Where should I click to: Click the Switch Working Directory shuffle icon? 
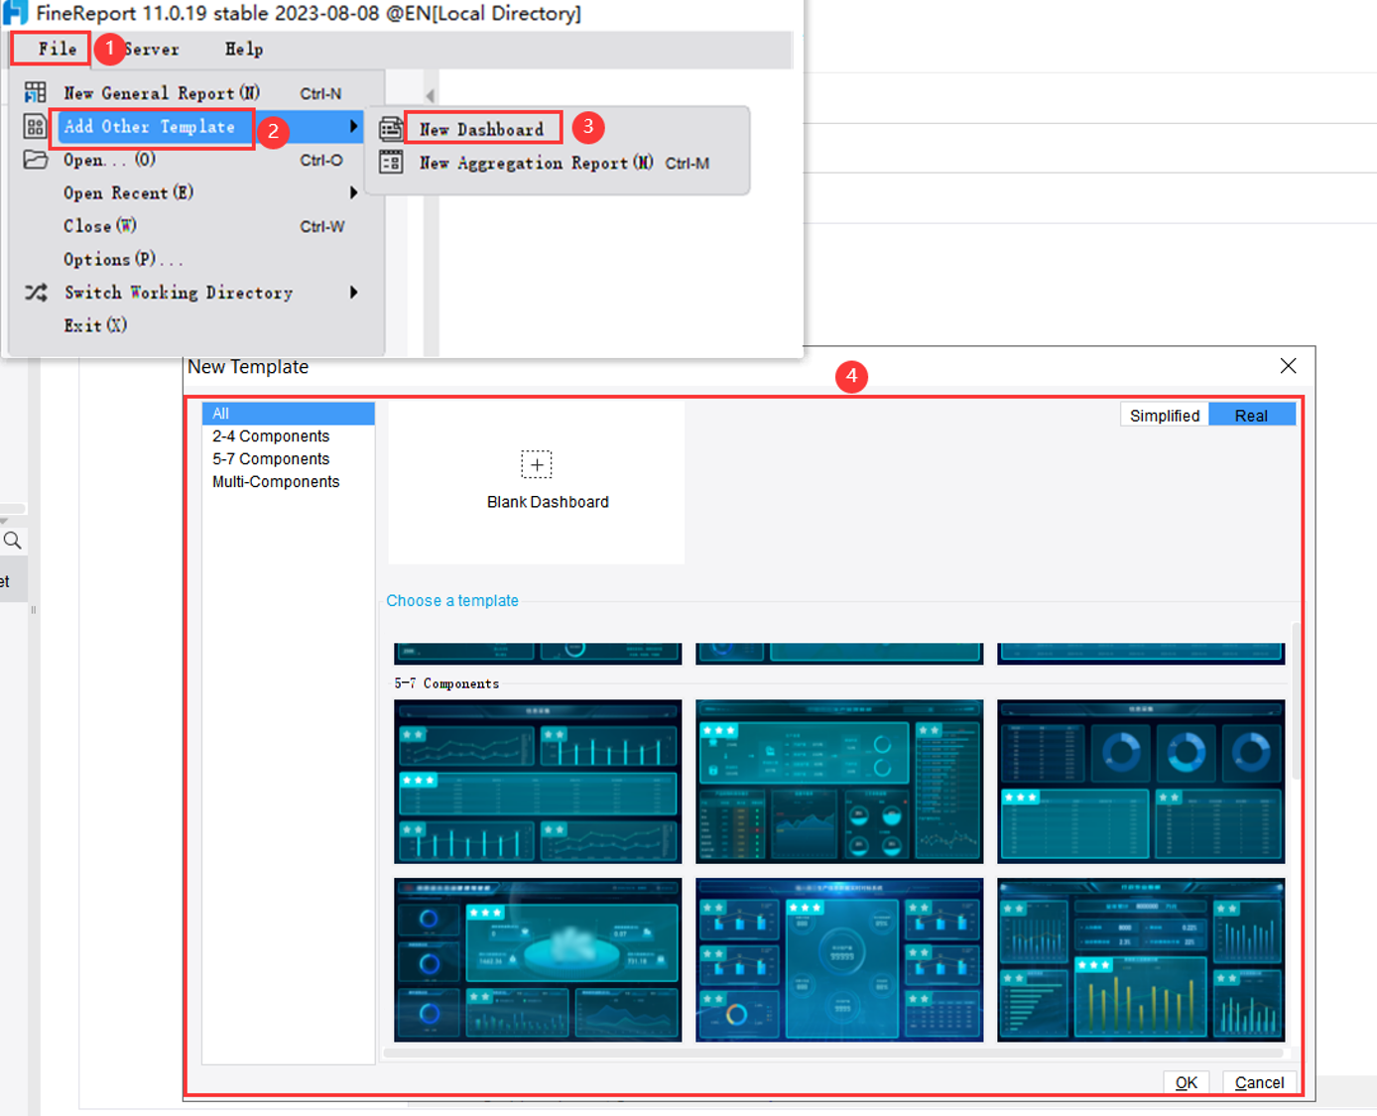click(x=35, y=292)
